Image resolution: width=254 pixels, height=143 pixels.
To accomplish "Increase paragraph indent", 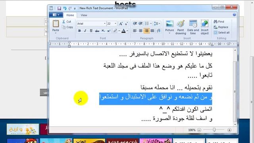I will [140, 24].
